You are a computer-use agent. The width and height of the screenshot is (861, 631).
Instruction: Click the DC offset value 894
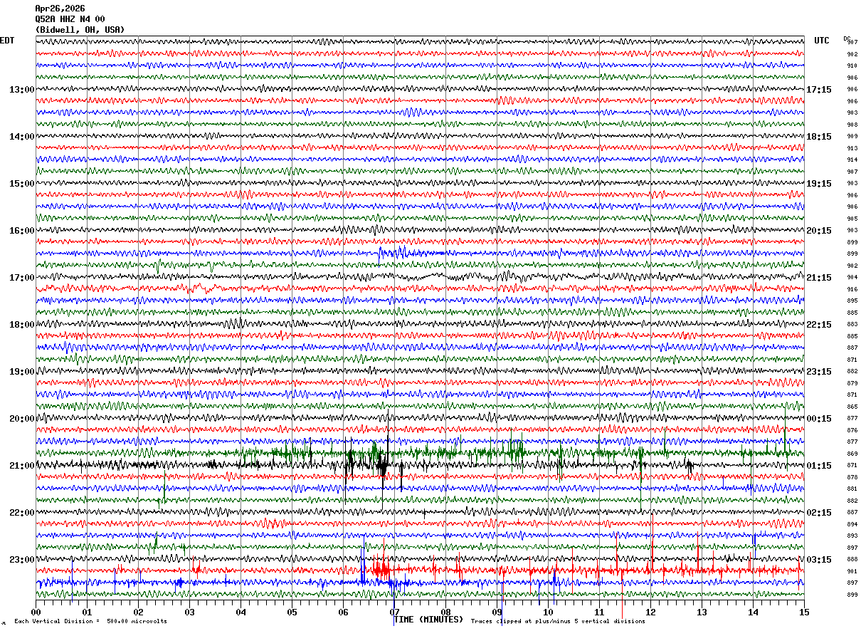pyautogui.click(x=852, y=524)
